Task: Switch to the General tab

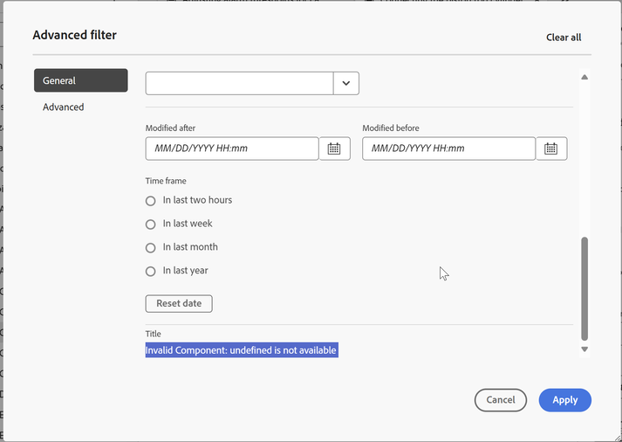Action: pyautogui.click(x=80, y=80)
